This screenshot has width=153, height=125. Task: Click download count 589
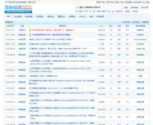119,82
